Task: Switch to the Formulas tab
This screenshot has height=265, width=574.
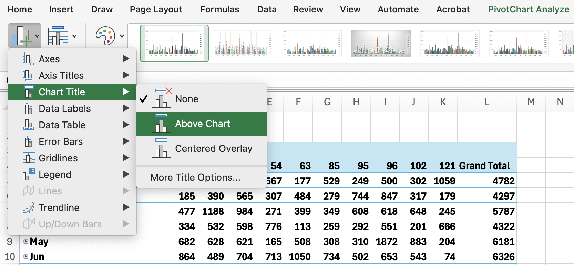Action: (220, 9)
